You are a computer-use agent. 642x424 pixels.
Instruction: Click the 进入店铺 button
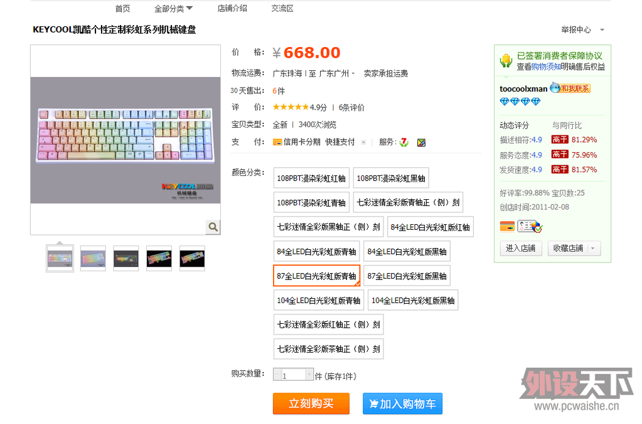[520, 249]
